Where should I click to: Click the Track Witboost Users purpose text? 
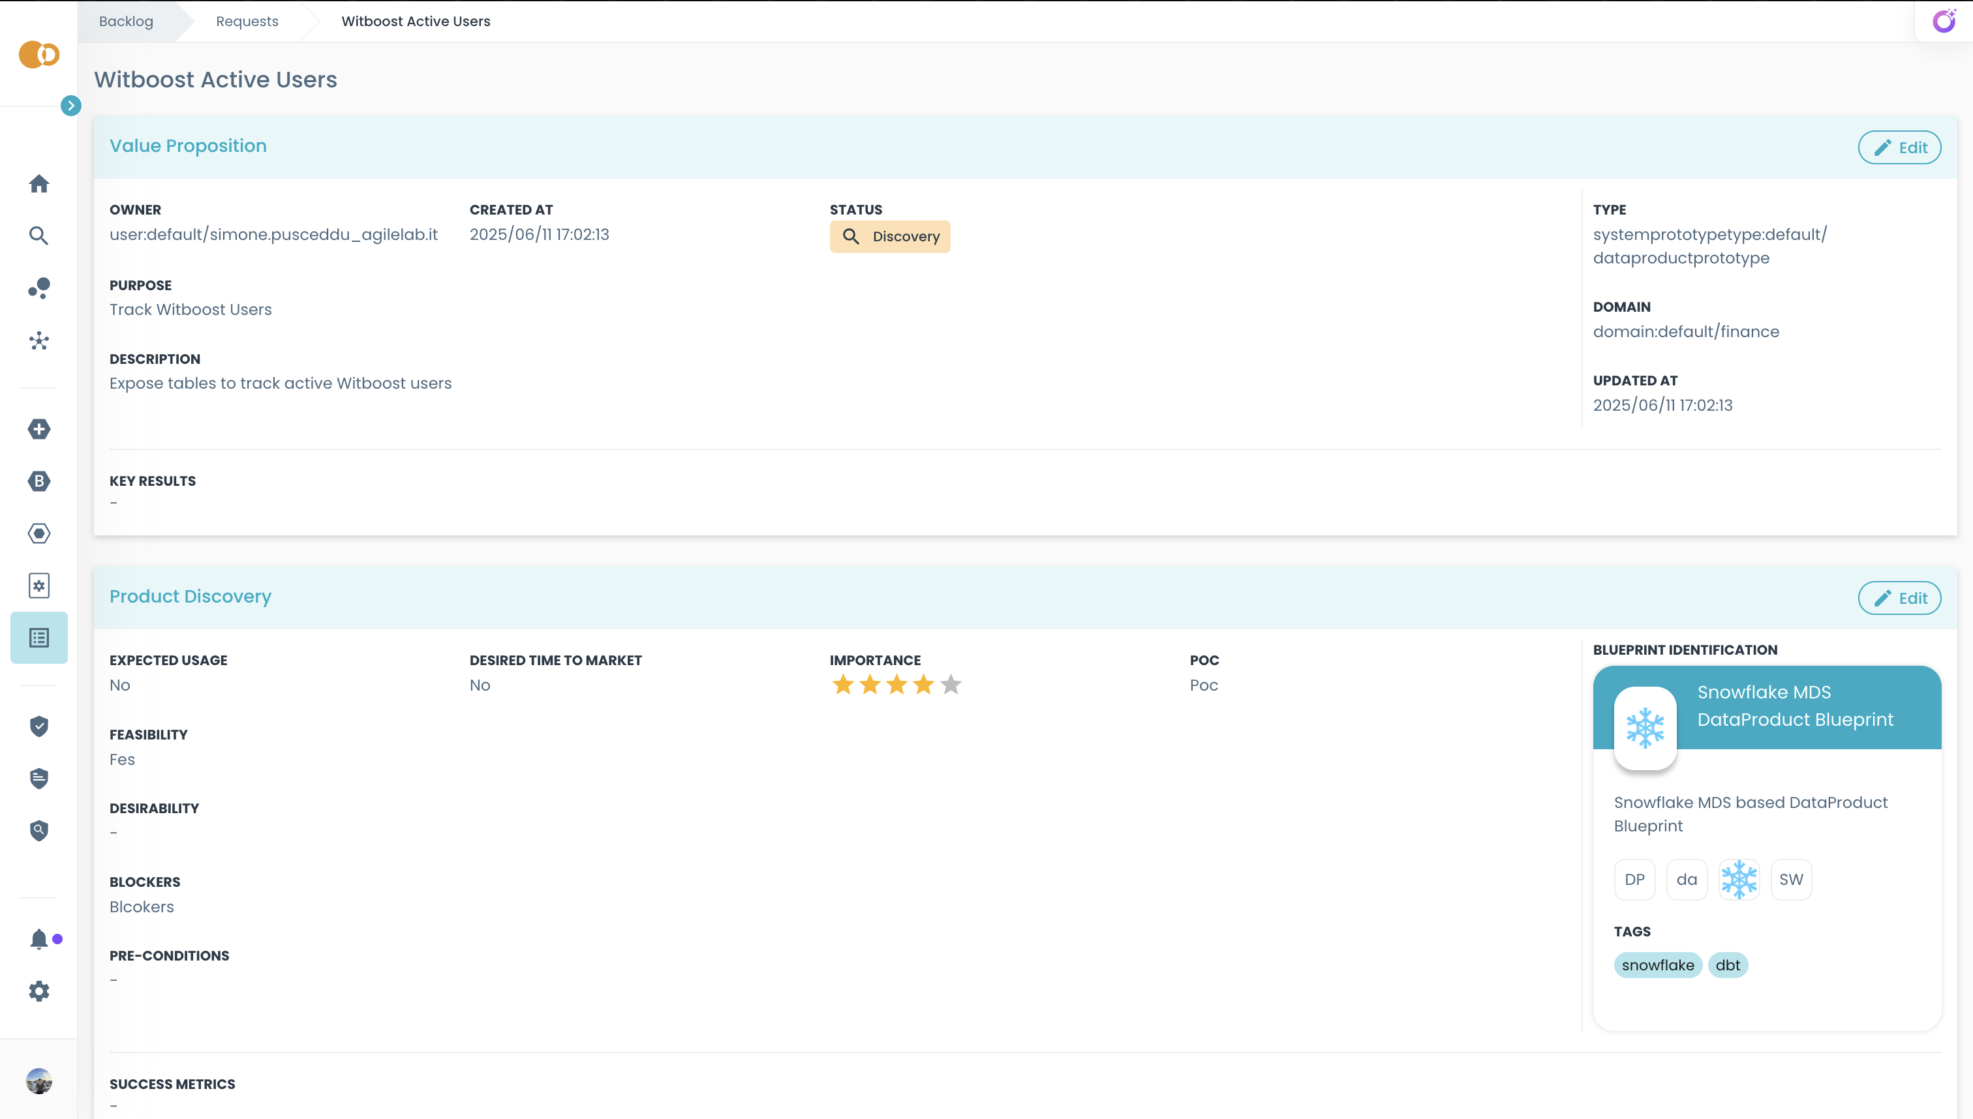pos(191,310)
